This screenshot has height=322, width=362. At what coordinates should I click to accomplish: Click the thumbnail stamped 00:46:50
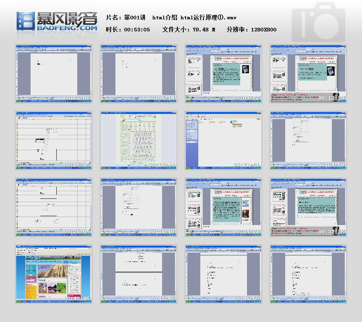click(x=224, y=274)
